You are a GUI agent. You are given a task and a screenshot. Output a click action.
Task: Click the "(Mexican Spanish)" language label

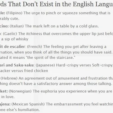click(28, 104)
